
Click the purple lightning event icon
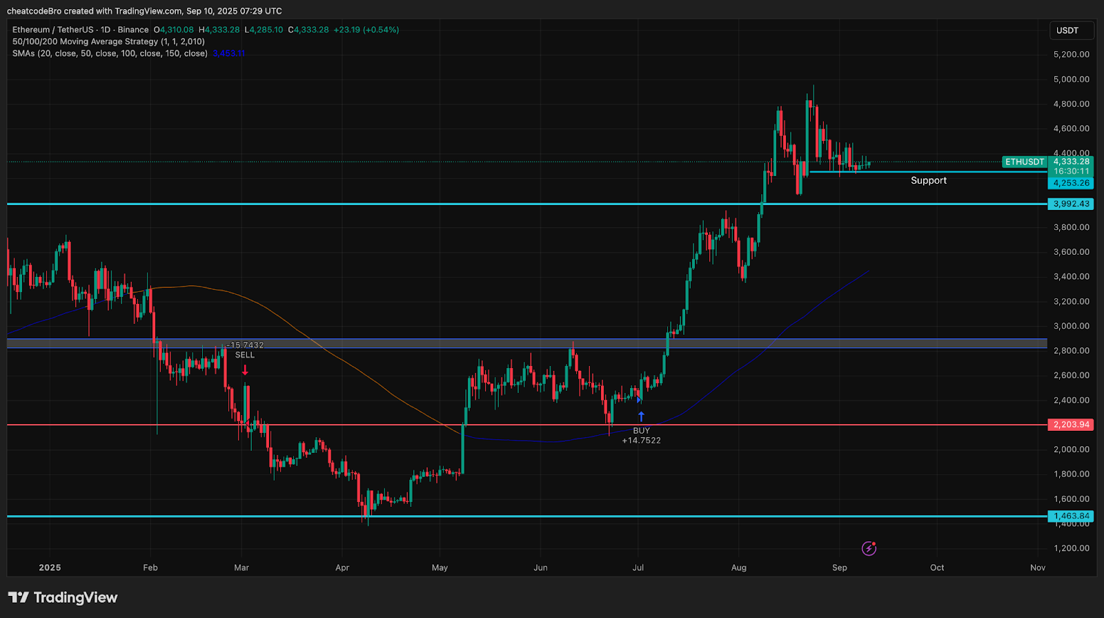coord(869,548)
